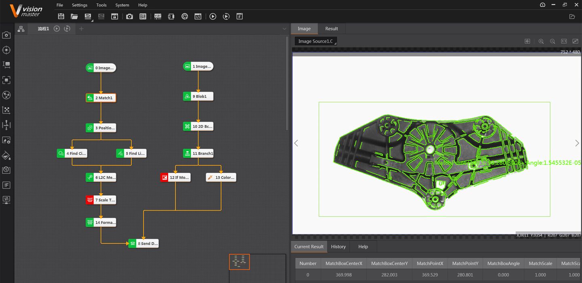Click the zoom in magnifier above the image

[x=541, y=41]
